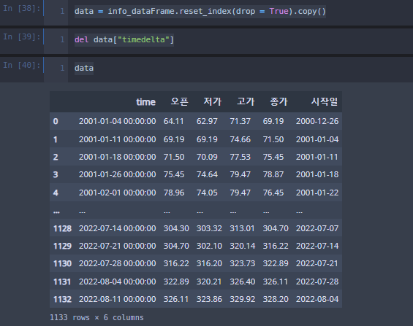Click the time column header

[145, 102]
